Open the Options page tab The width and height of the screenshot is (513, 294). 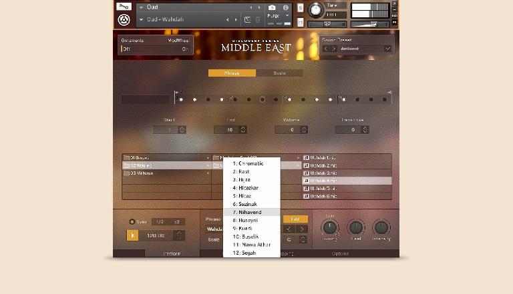click(x=340, y=253)
